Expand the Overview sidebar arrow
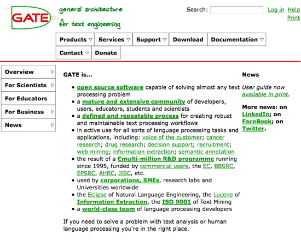301x240 pixels. click(x=53, y=72)
